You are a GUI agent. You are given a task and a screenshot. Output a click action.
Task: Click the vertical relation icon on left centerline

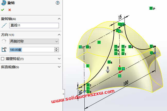pyautogui.click(x=88, y=66)
